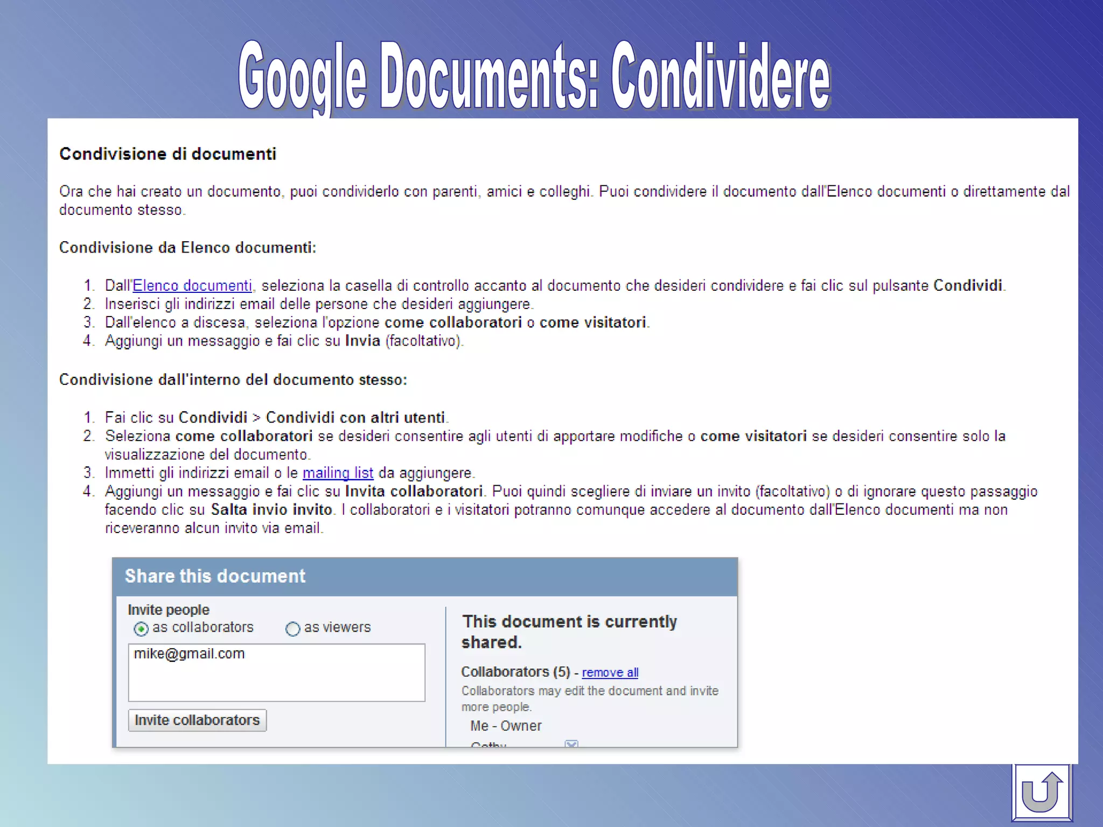
Task: Click the 'Condivisione di documenti' heading
Action: pyautogui.click(x=167, y=154)
